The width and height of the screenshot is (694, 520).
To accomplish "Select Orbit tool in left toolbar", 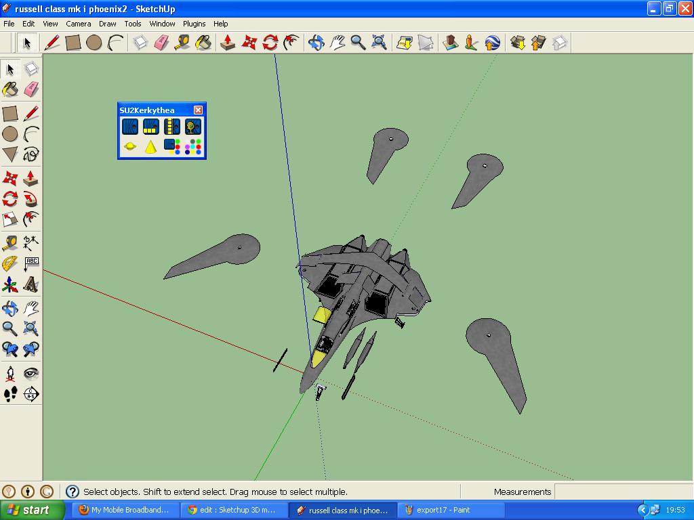I will click(x=9, y=308).
